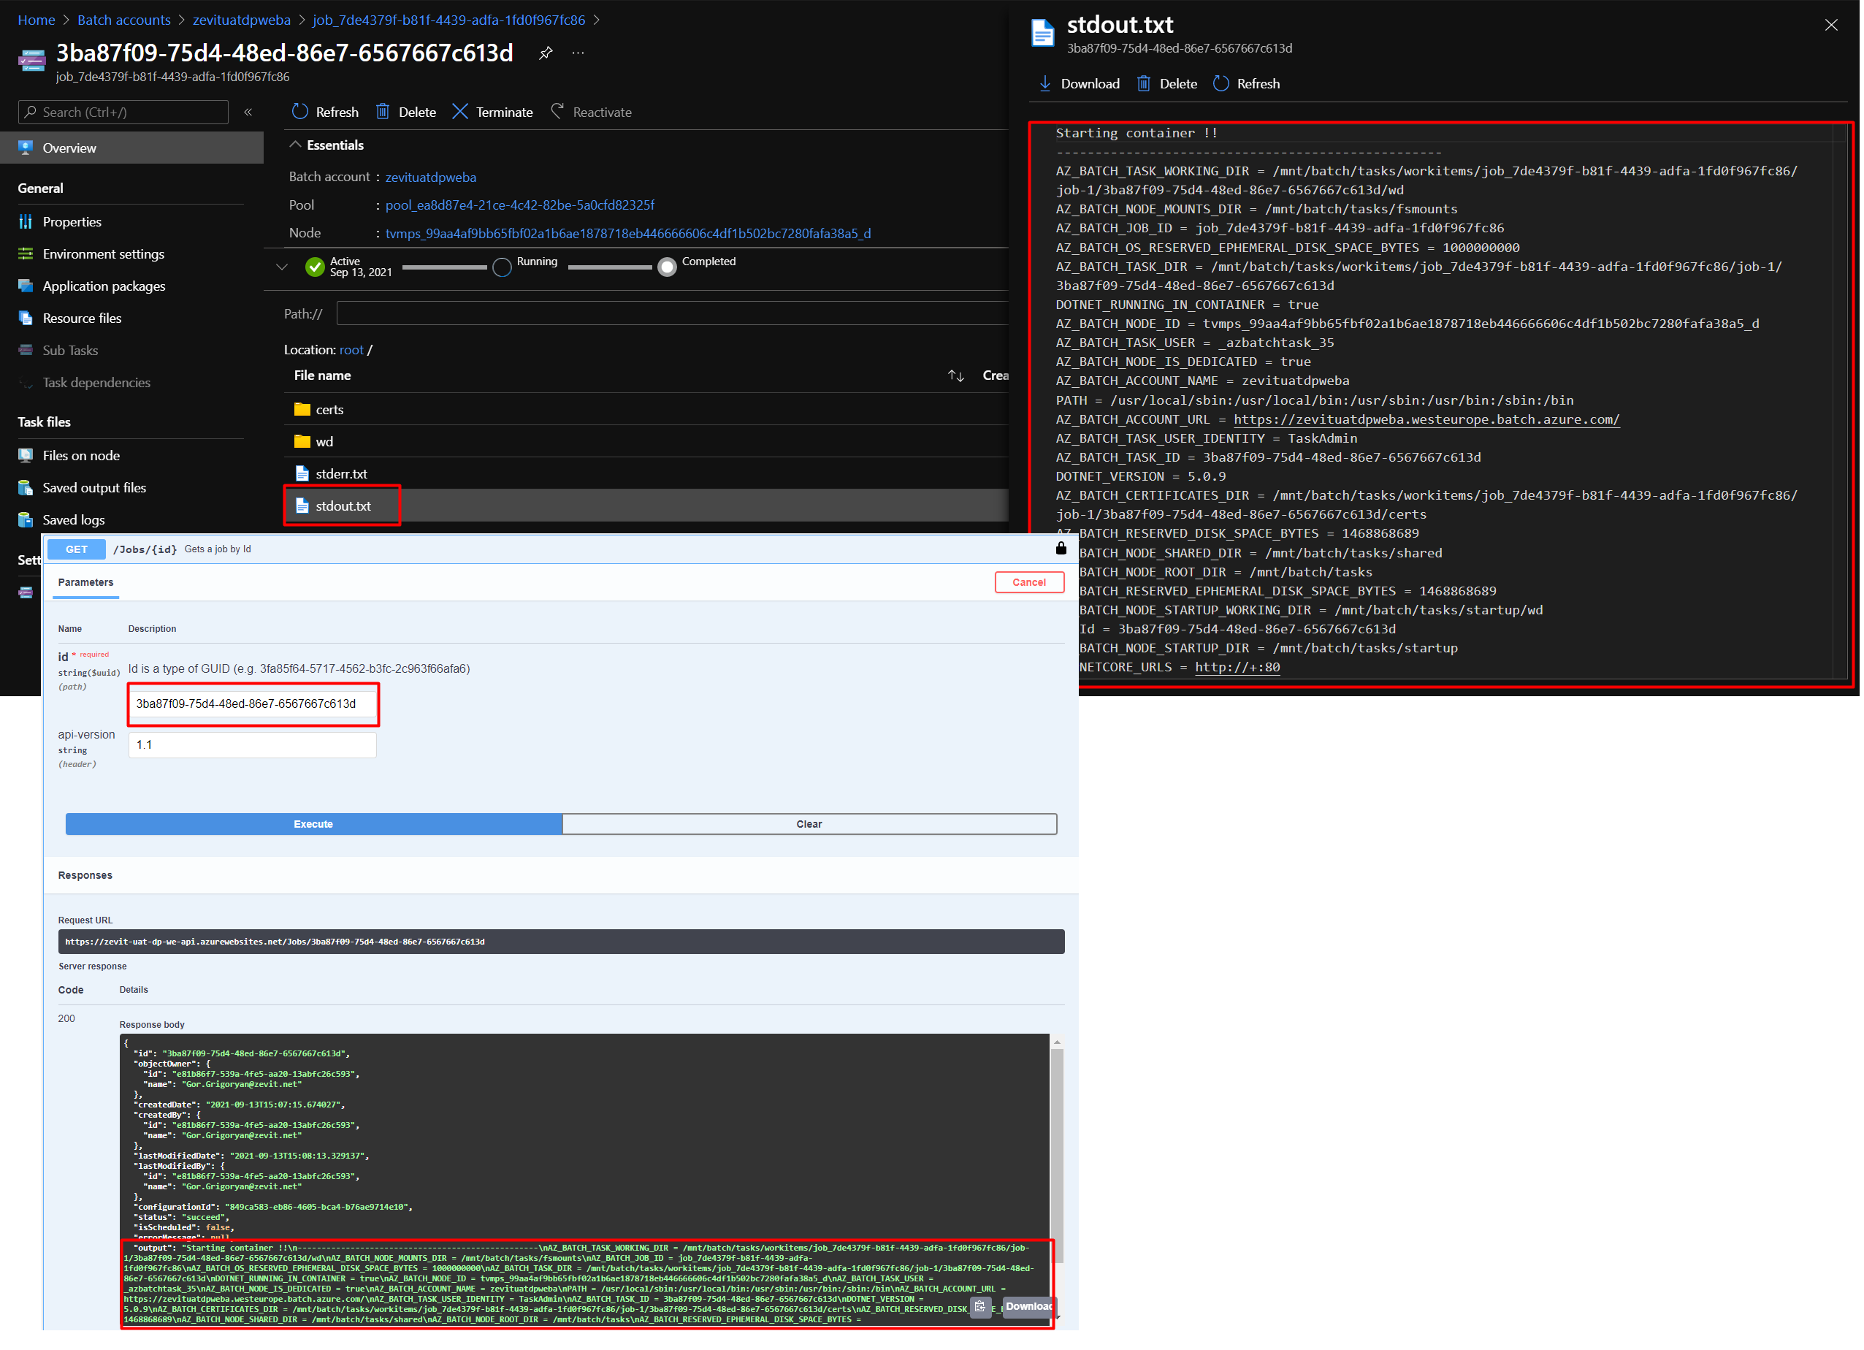Screen dimensions: 1864x1350
Task: Open the stdout.txt file row
Action: 647,506
